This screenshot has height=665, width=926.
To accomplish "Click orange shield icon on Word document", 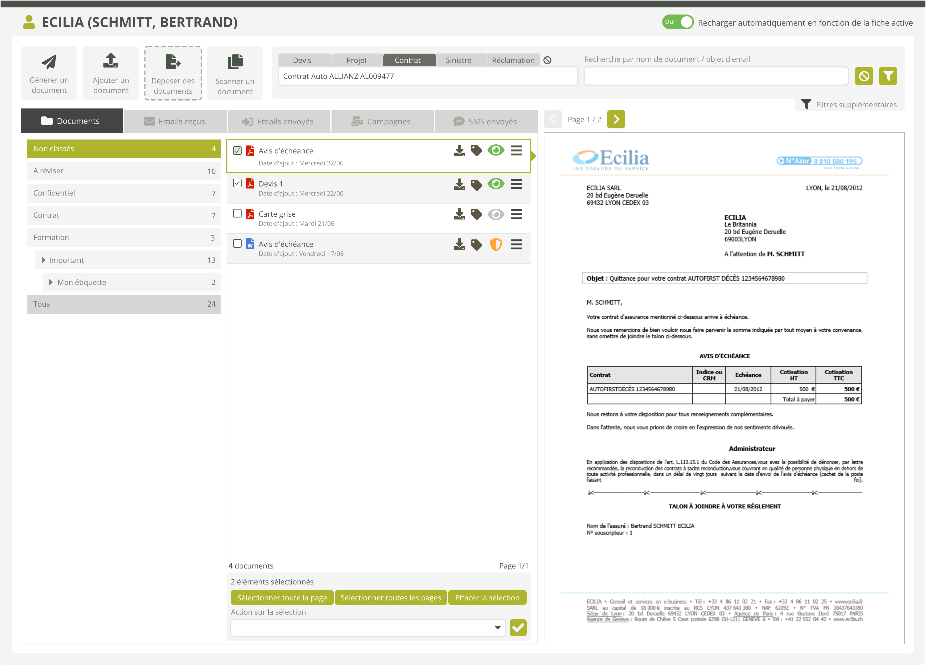I will 496,244.
